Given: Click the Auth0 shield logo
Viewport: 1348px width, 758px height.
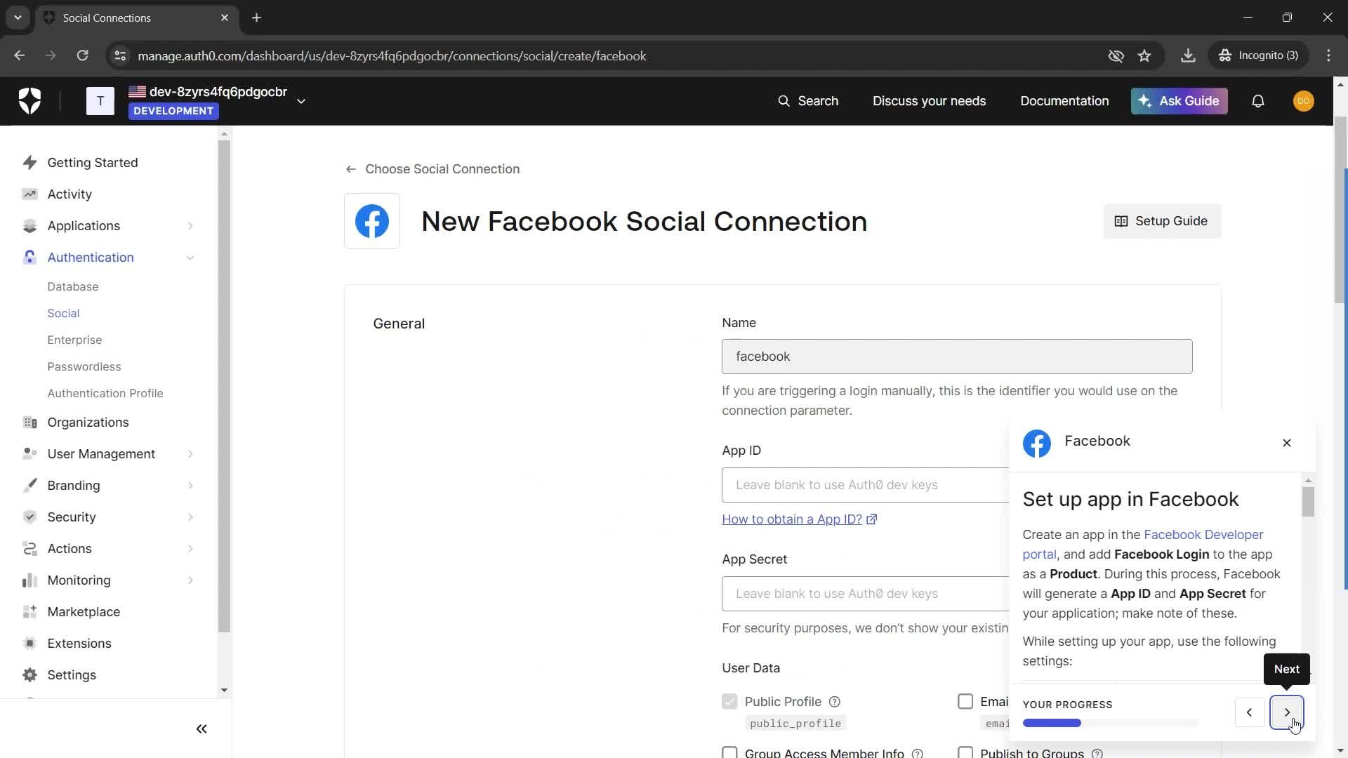Looking at the screenshot, I should click(29, 101).
